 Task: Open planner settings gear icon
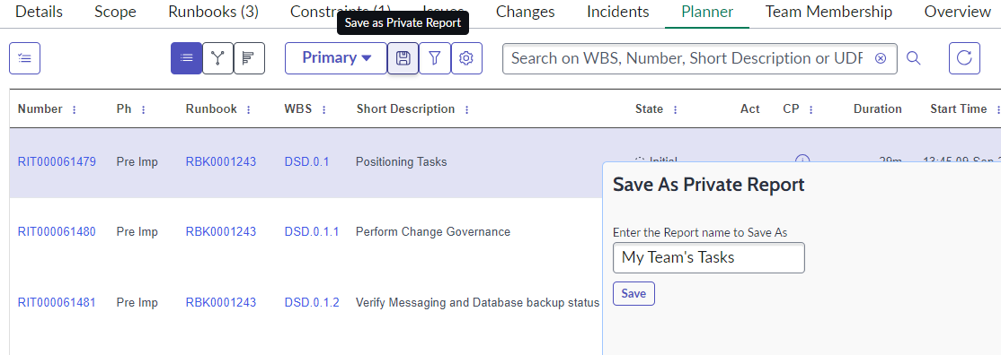click(466, 58)
